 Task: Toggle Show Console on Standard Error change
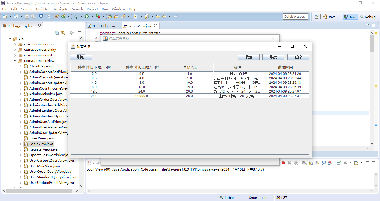point(330,163)
